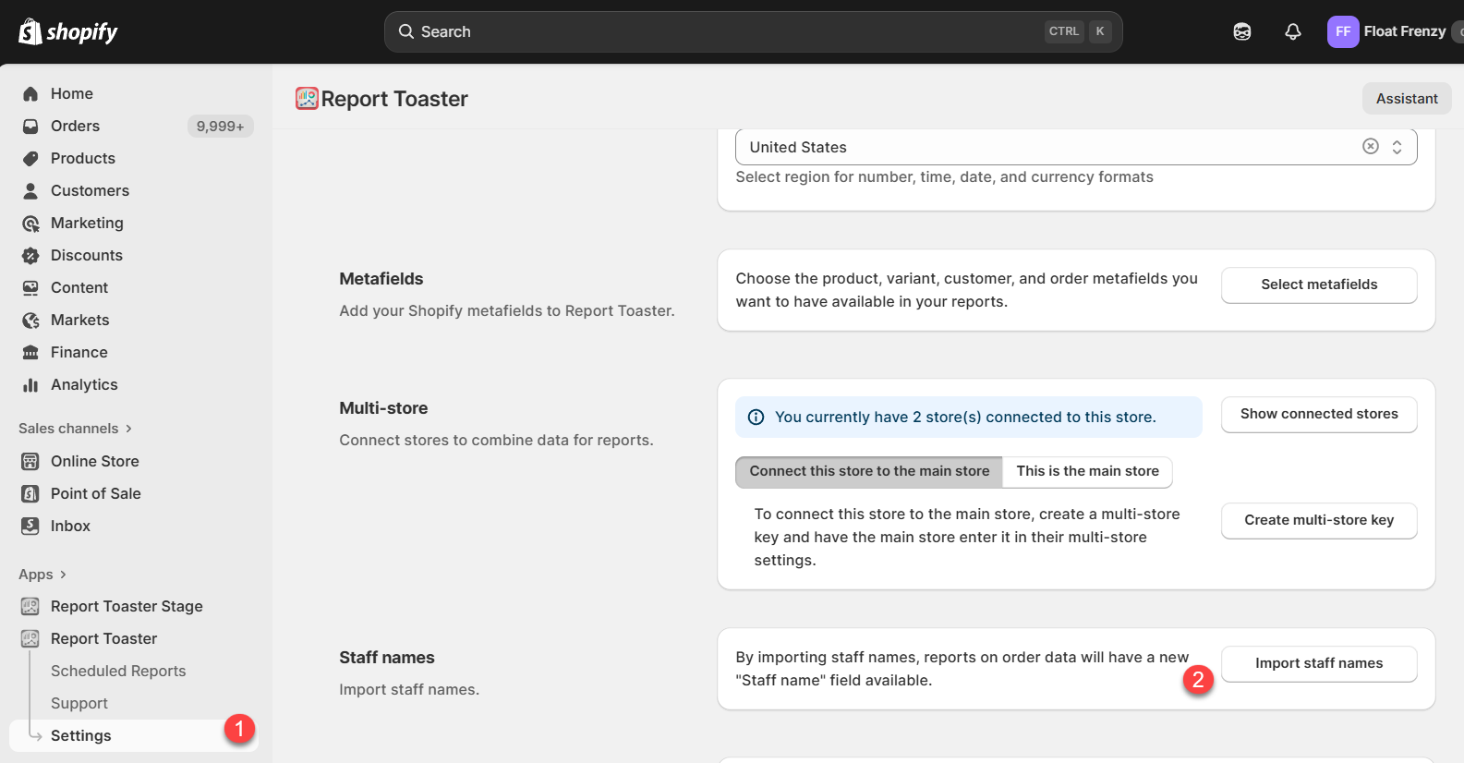Click the Products tag icon

pyautogui.click(x=30, y=159)
